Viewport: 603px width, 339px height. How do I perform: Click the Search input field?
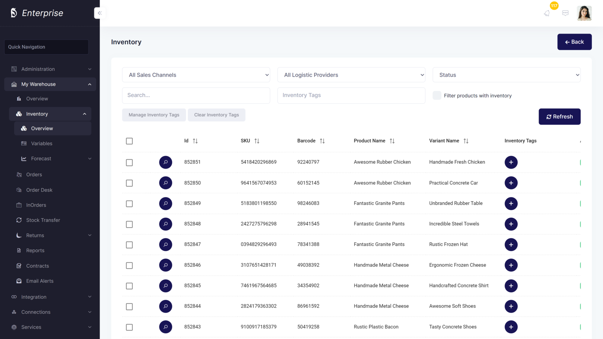(x=196, y=95)
